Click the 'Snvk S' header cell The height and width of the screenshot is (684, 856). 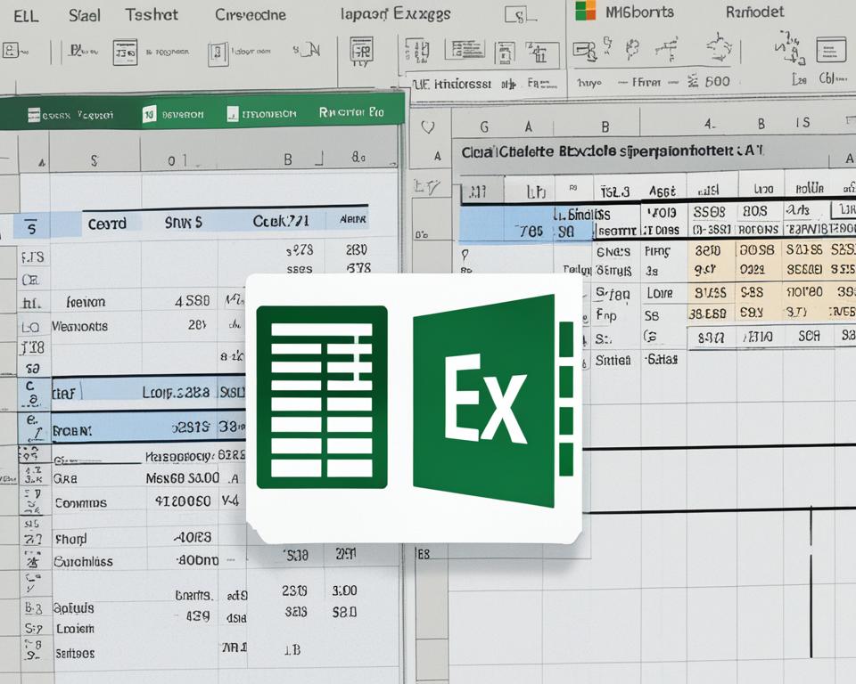coord(184,223)
